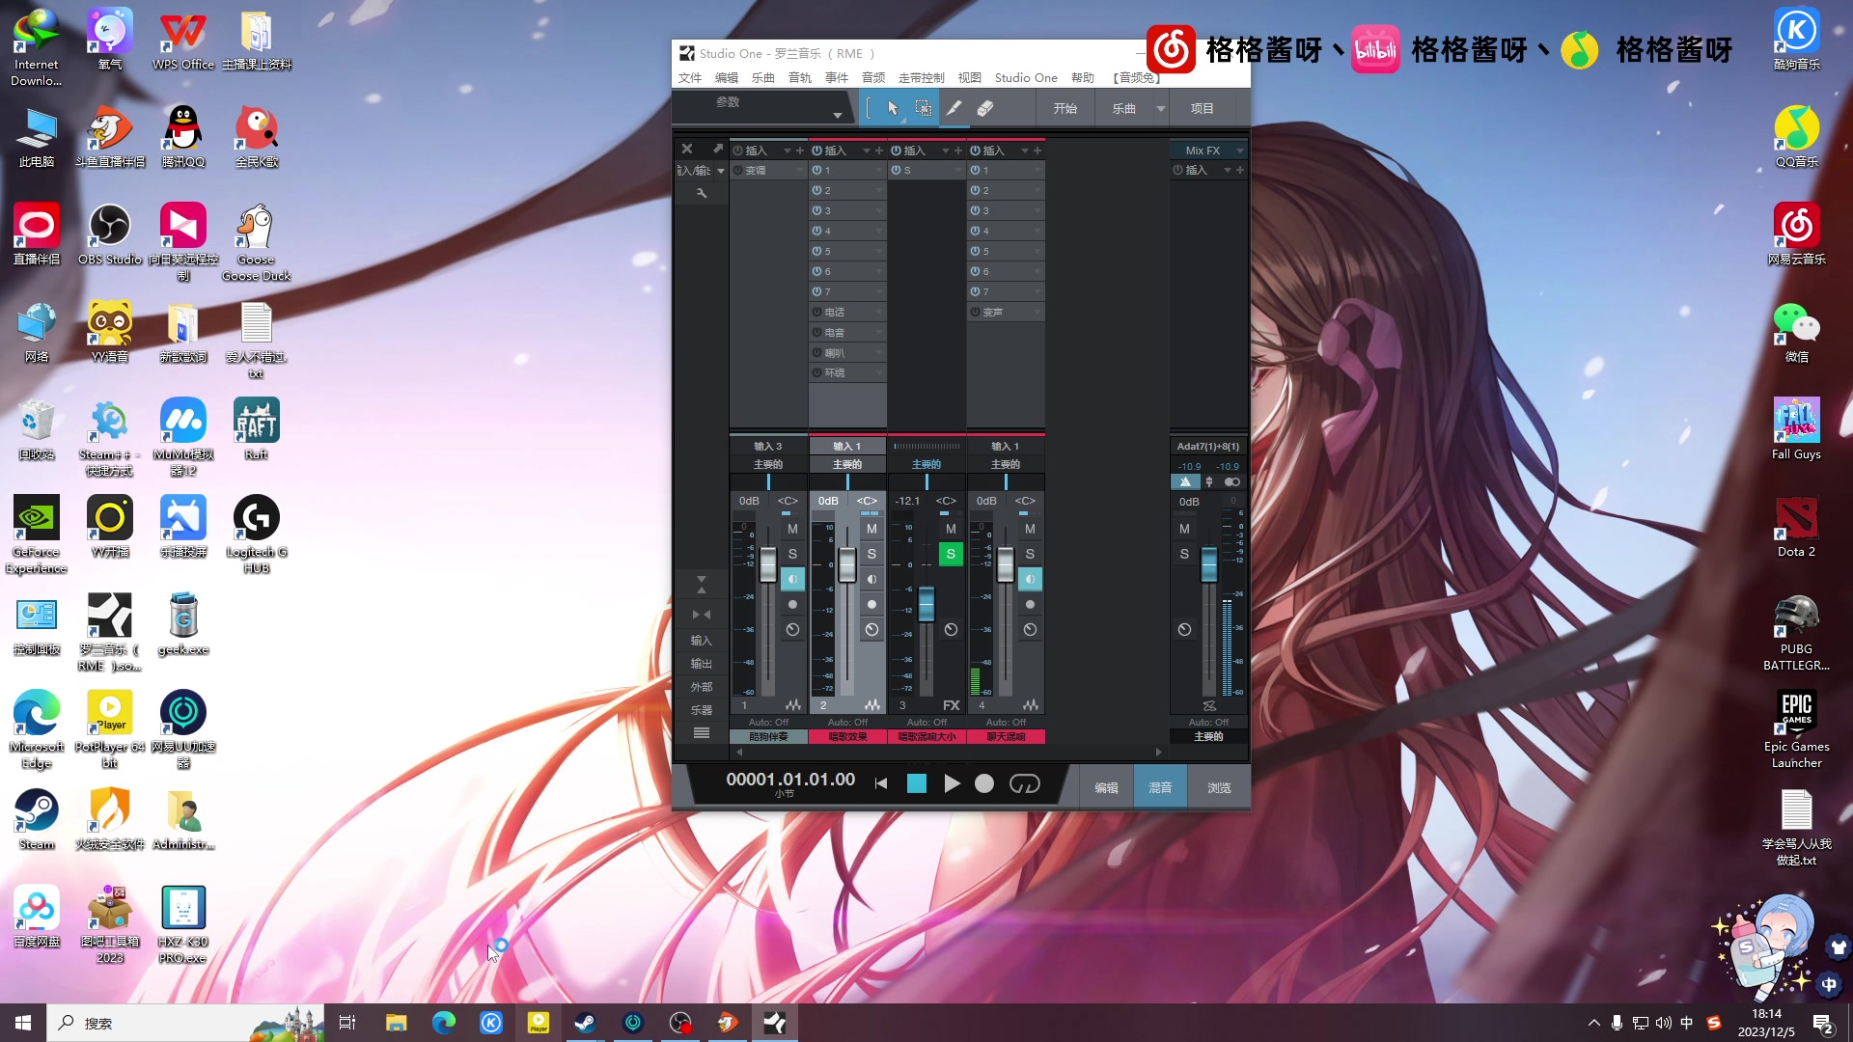Add insert effect to channel 1 with plus

click(800, 151)
